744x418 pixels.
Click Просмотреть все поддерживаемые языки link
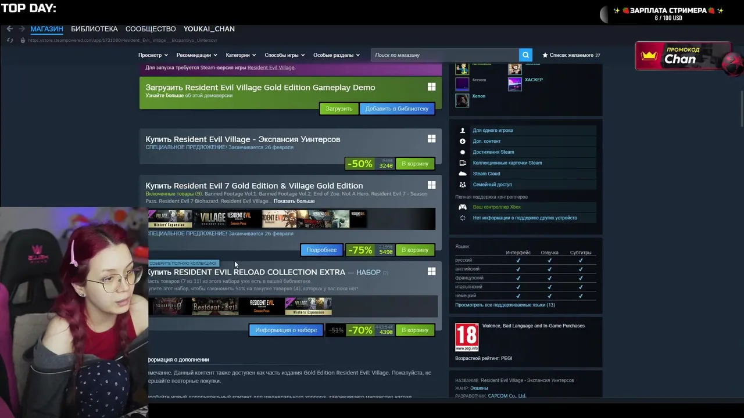tap(505, 305)
